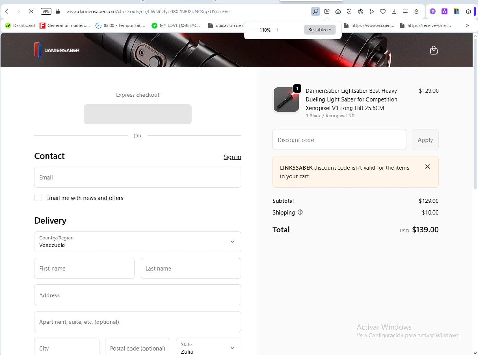Click the address bar URL
Image resolution: width=478 pixels, height=355 pixels.
point(148,11)
